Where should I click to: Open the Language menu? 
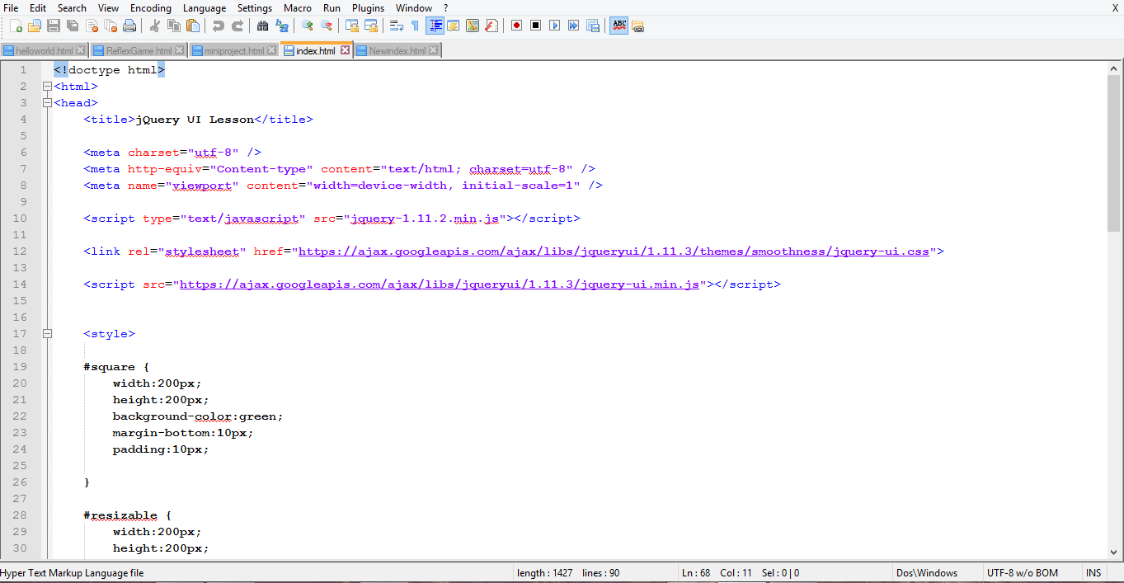point(204,7)
